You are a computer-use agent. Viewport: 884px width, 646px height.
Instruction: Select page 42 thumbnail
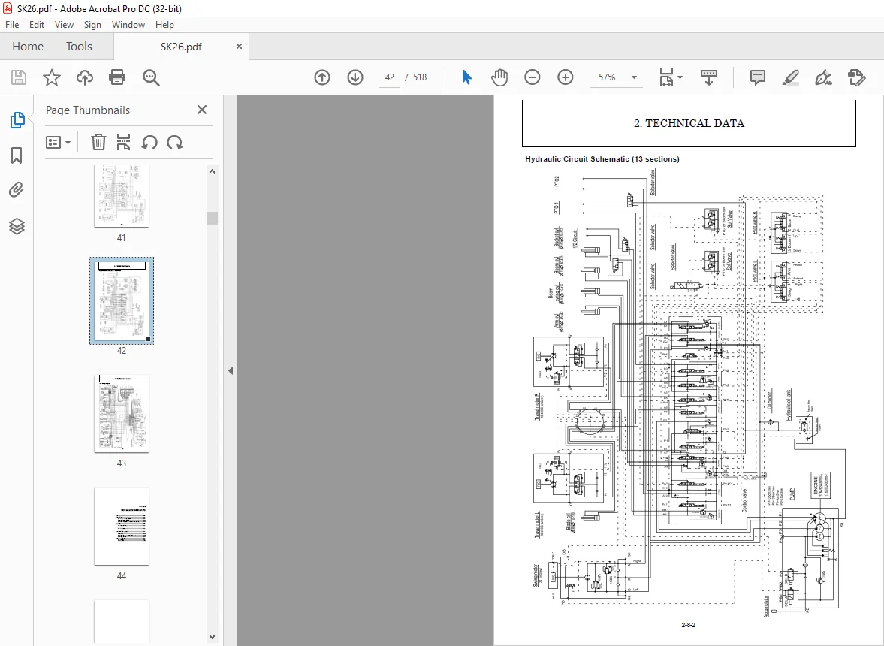(121, 300)
